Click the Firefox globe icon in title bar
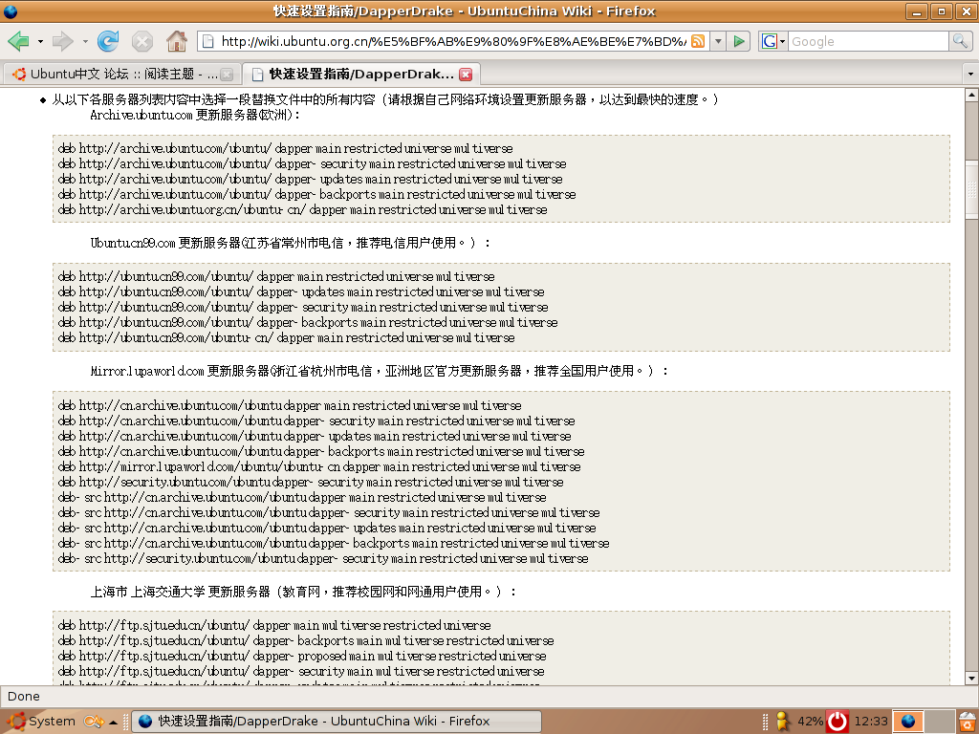 (11, 11)
